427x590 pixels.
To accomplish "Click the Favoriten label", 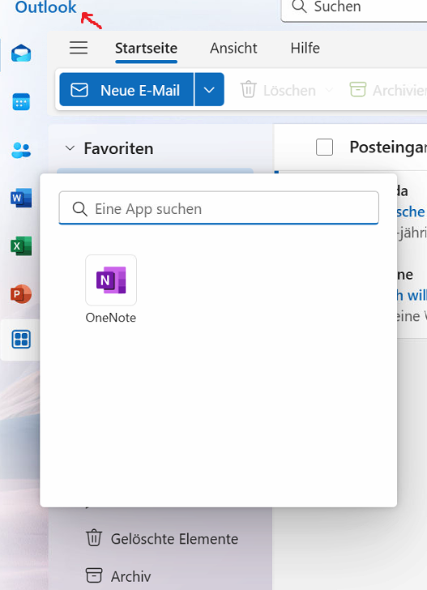I will [118, 148].
